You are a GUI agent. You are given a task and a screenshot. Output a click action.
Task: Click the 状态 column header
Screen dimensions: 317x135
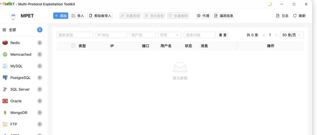pyautogui.click(x=188, y=46)
